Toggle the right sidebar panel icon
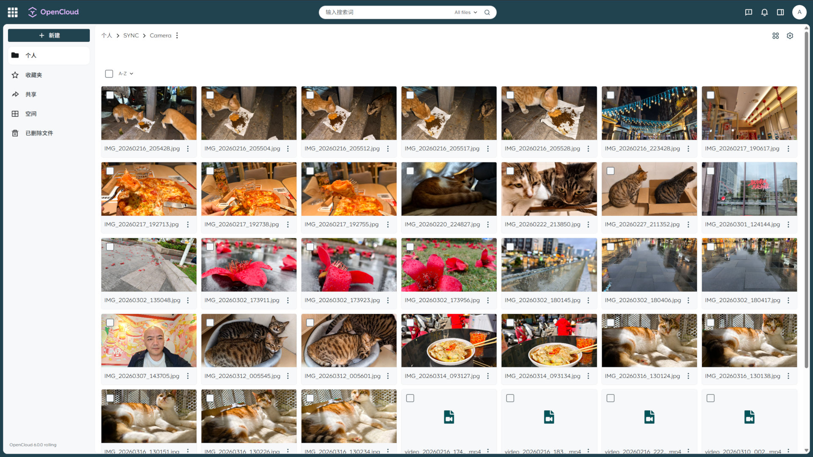 (x=780, y=12)
